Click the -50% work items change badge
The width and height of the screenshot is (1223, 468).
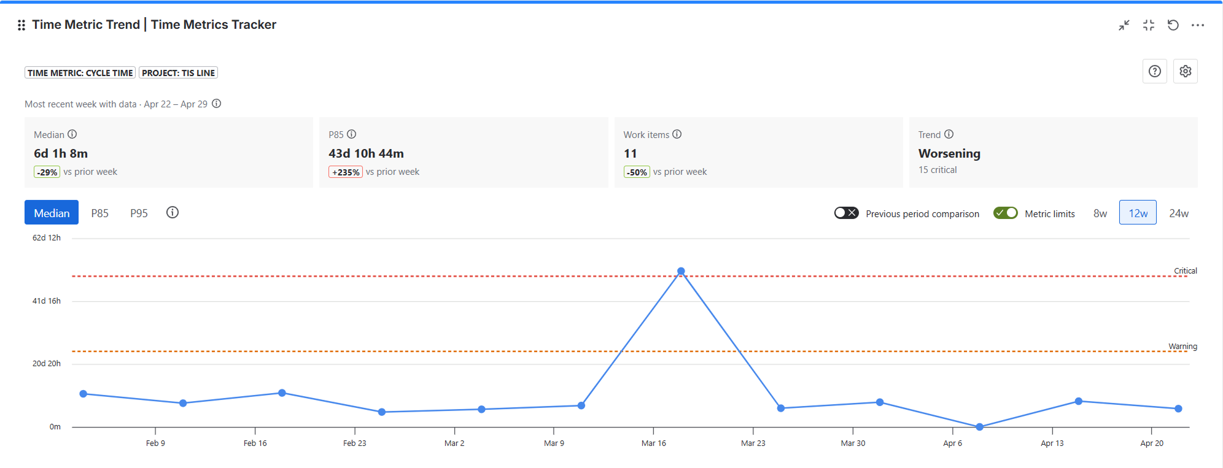[637, 172]
